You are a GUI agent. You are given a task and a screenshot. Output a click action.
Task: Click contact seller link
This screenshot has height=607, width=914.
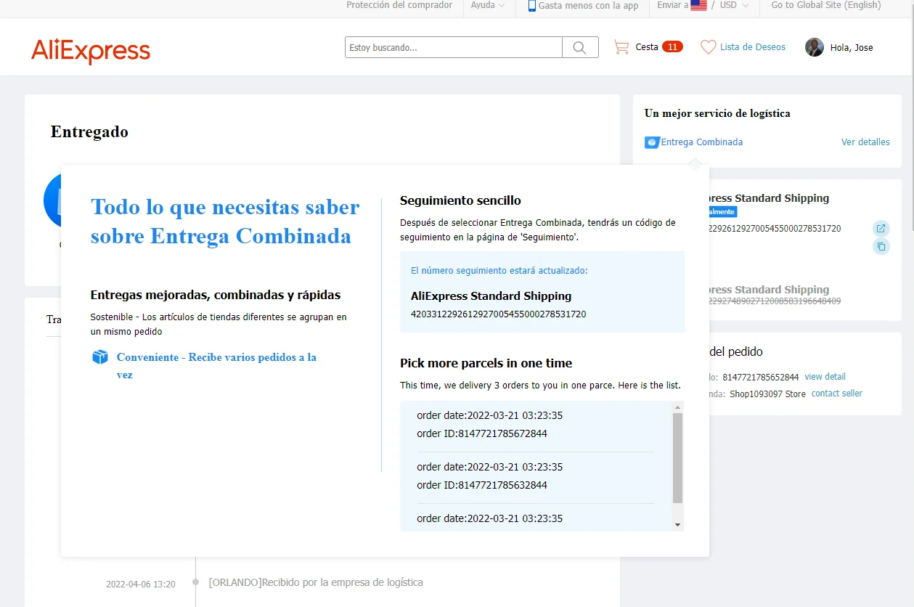point(837,394)
